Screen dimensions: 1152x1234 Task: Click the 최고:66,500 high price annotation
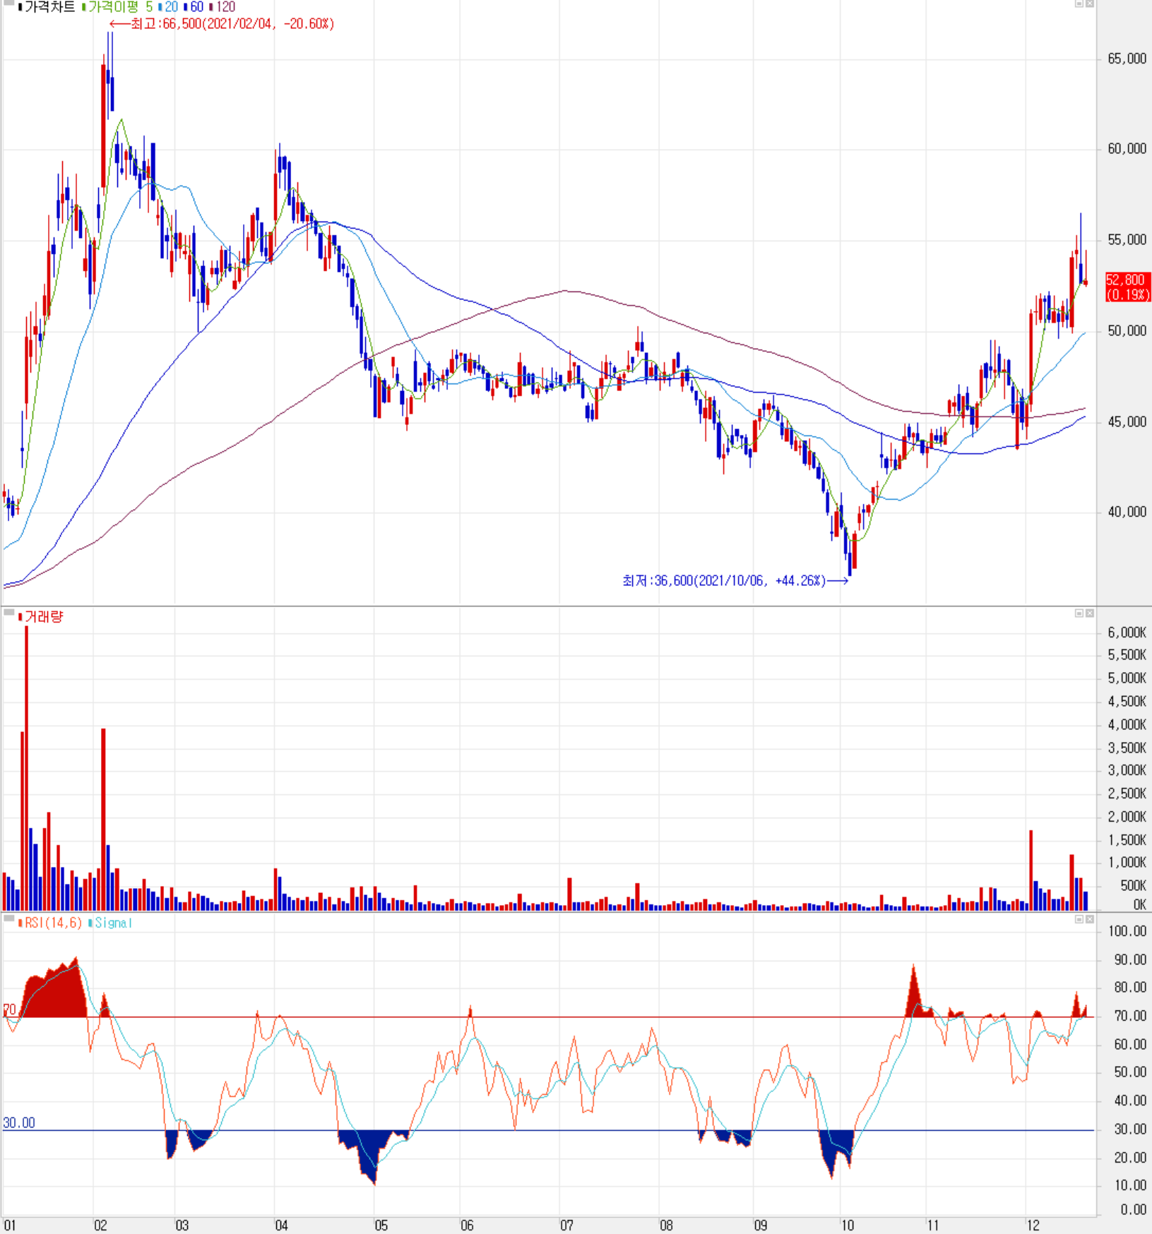[222, 24]
